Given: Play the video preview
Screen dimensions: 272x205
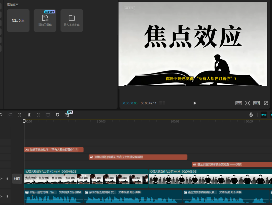Looking at the screenshot, I should [195, 103].
